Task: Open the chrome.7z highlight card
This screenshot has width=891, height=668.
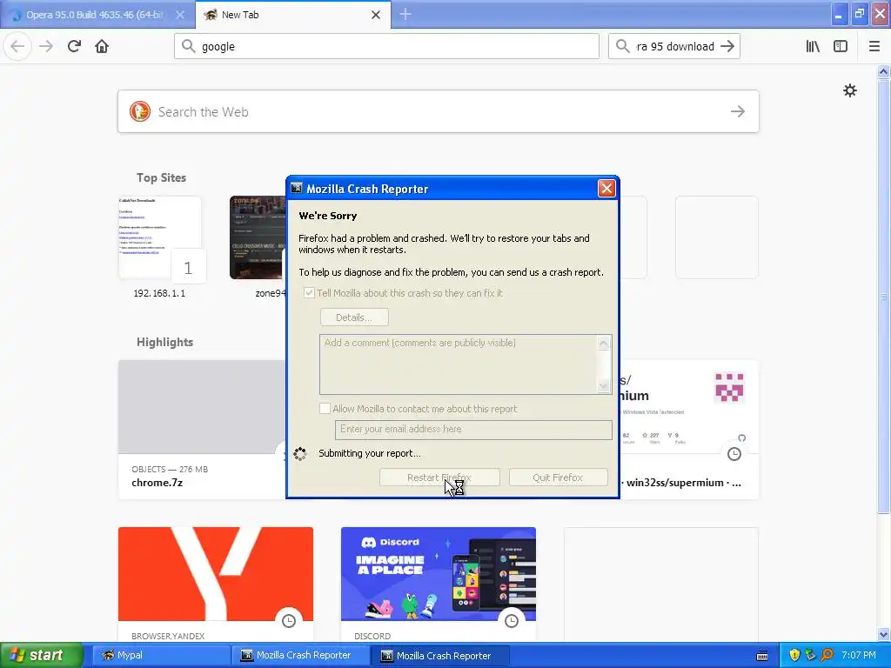Action: point(202,430)
